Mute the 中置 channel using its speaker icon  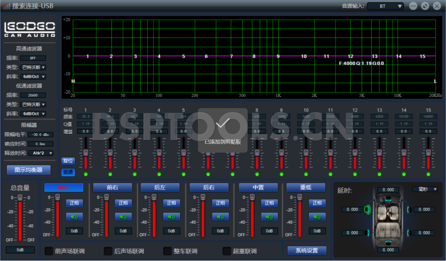[x=269, y=217]
